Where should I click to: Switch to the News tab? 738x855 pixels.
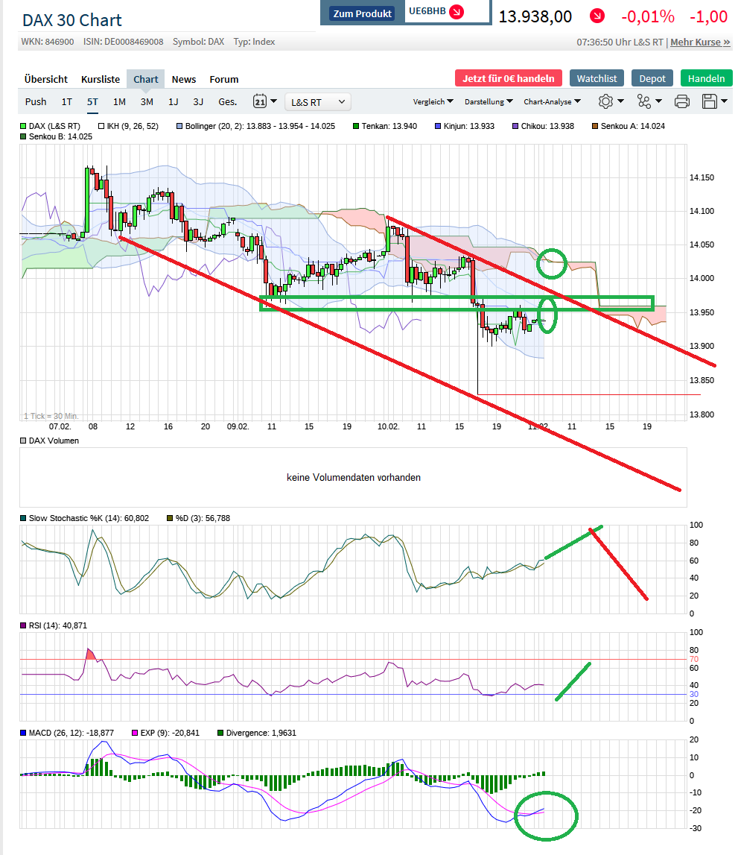pos(183,79)
